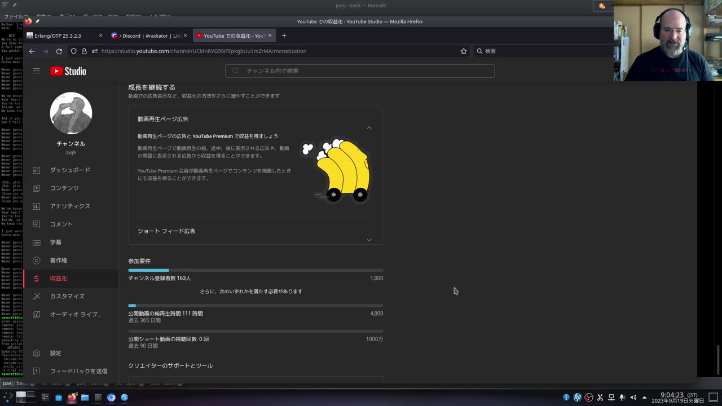Click the チャンネル登録者数 progress bar

coord(256,271)
